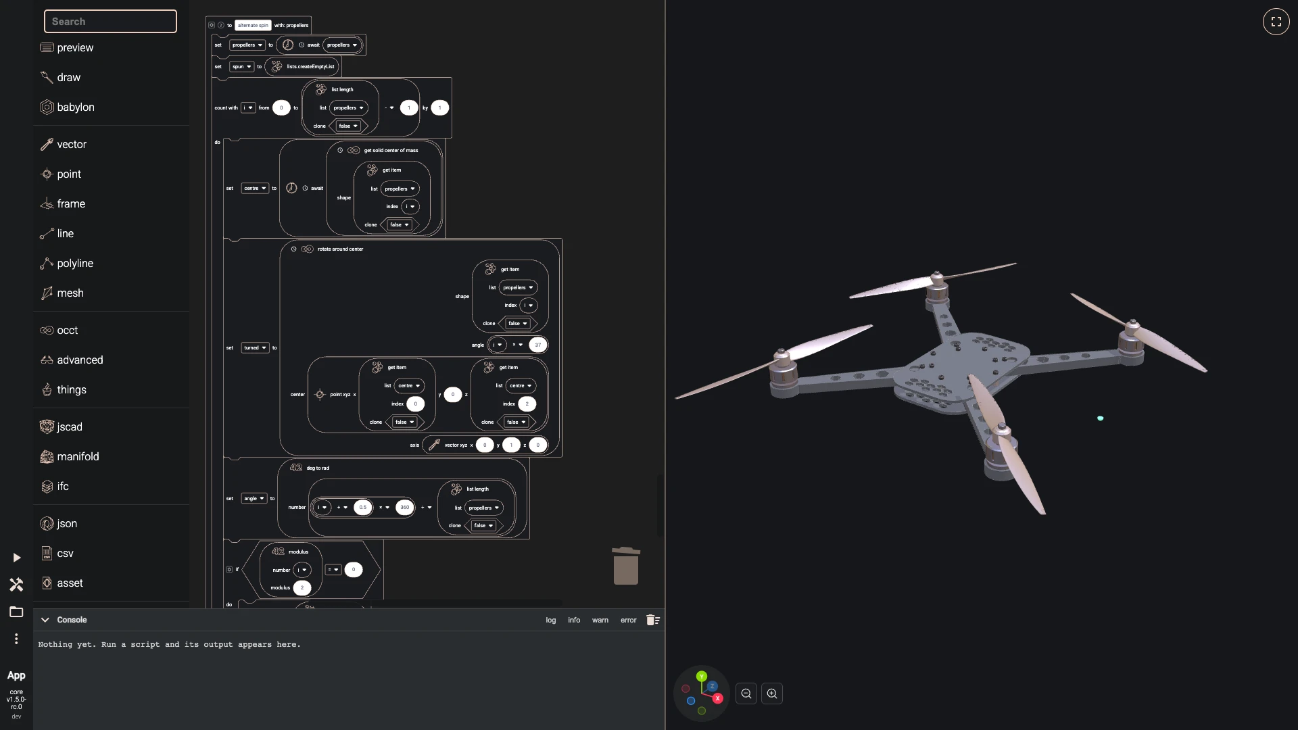Click the orientation axis gizmo
Viewport: 1298px width, 730px height.
tap(702, 693)
